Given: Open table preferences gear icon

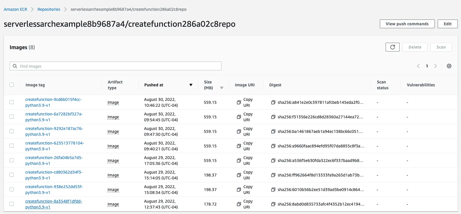Looking at the screenshot, I should point(449,66).
